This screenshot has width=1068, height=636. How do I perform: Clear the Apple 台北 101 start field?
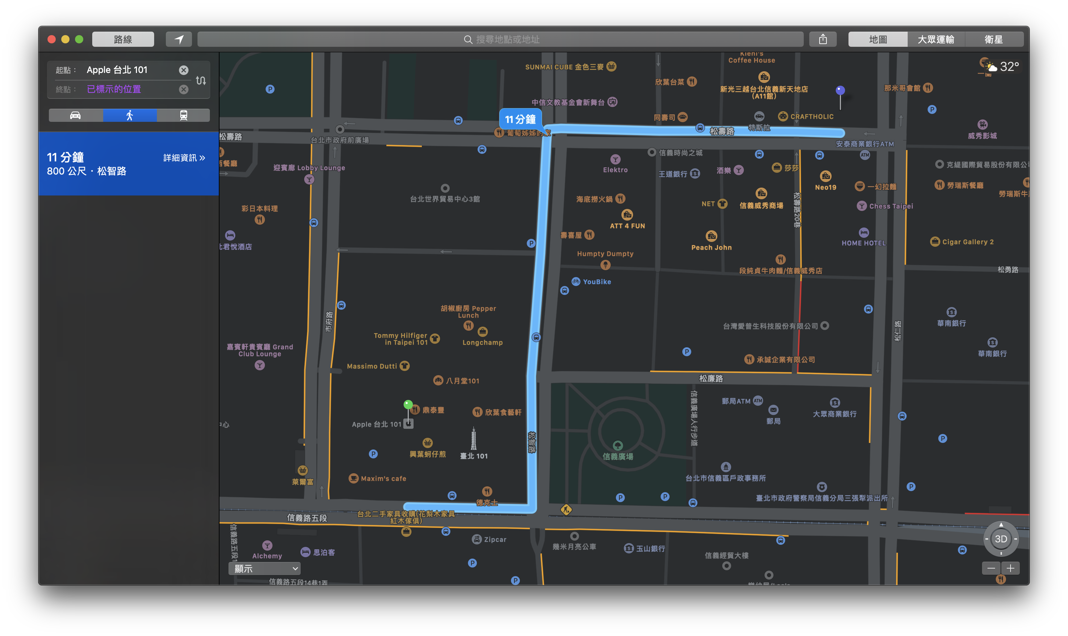click(183, 70)
